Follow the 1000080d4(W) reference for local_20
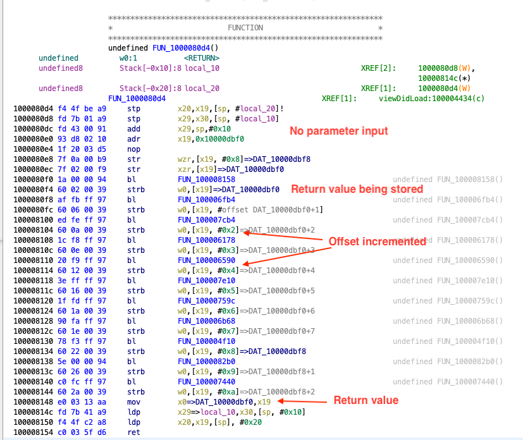 [x=444, y=88]
